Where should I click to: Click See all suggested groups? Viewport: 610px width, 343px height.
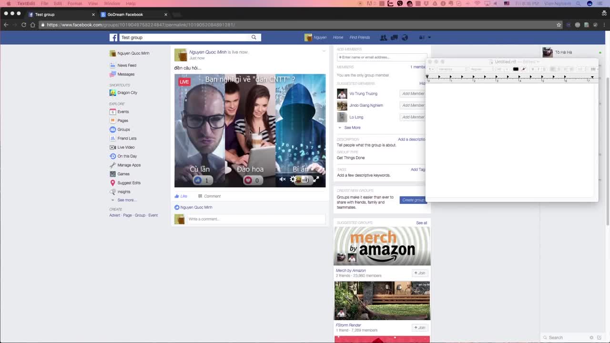click(x=422, y=223)
